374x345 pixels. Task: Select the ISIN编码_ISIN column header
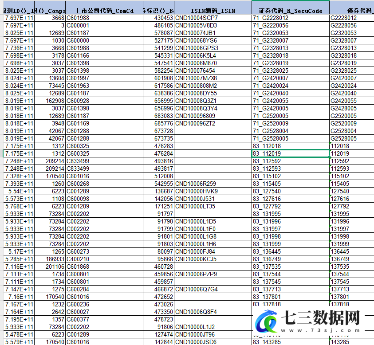tap(213, 8)
